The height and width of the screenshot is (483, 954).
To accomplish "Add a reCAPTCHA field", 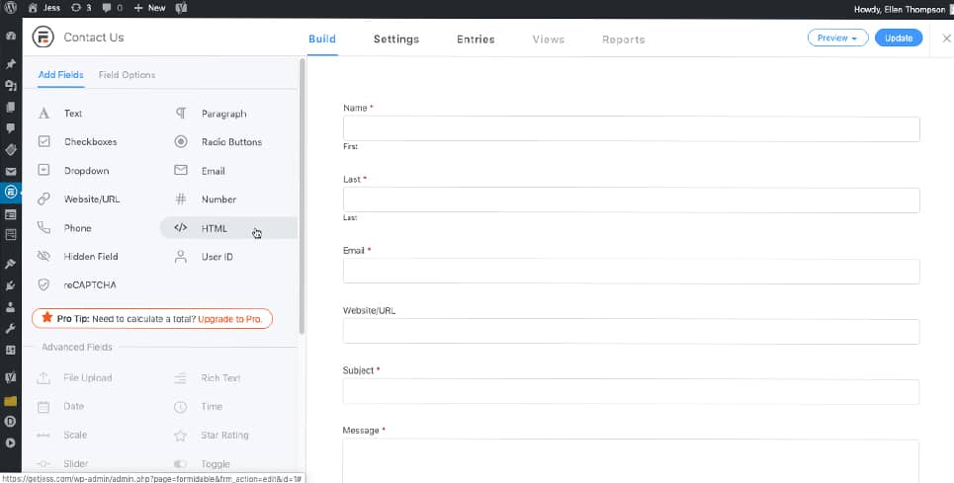I will (91, 284).
